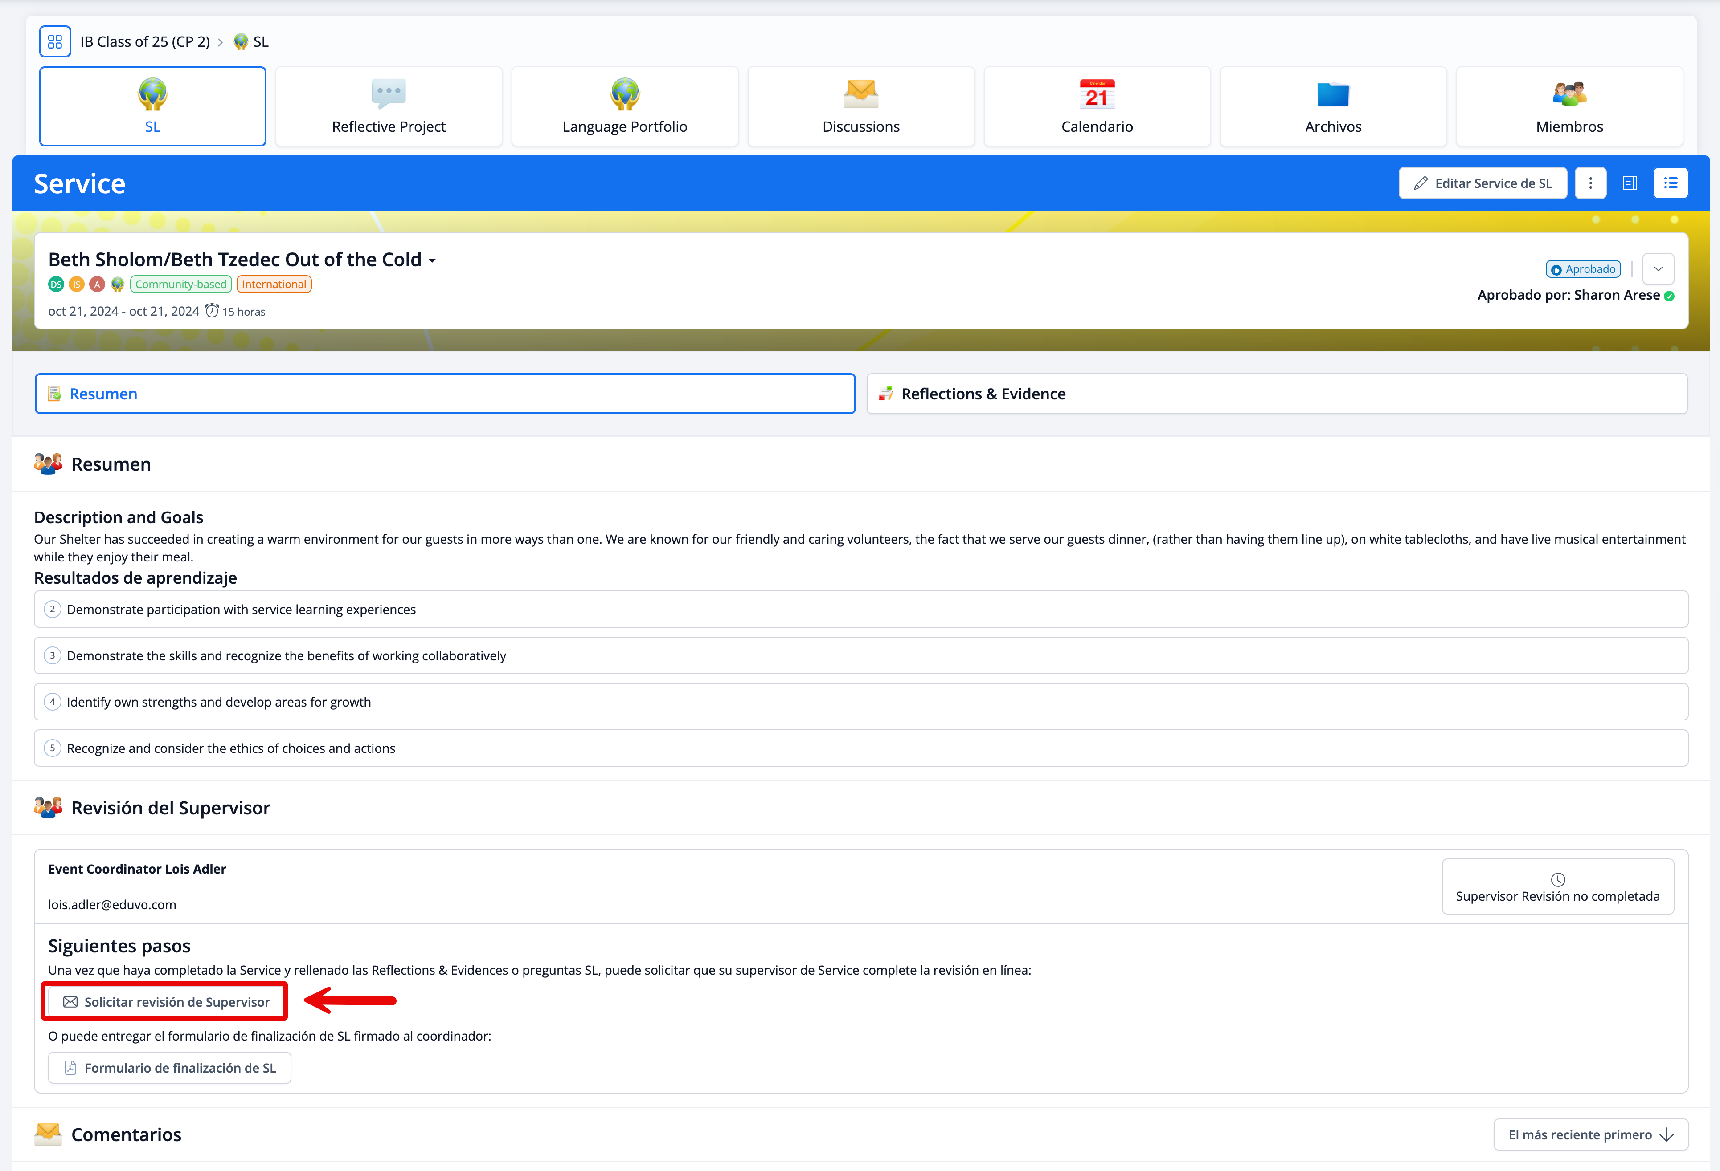Download Formulario de finalización de SL

(169, 1067)
